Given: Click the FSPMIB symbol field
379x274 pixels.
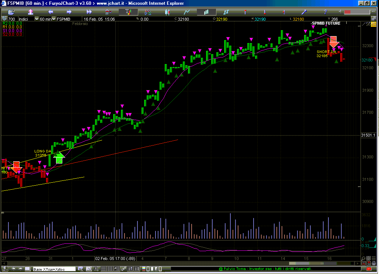Looking at the screenshot, I should click(63, 19).
